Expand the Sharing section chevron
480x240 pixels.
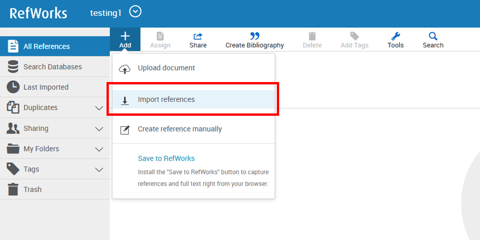coord(99,128)
